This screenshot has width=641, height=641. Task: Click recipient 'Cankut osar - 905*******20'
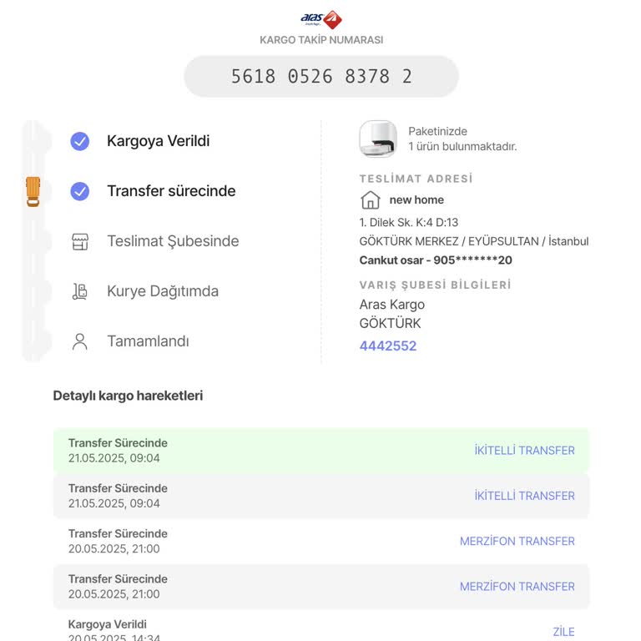[x=436, y=260]
